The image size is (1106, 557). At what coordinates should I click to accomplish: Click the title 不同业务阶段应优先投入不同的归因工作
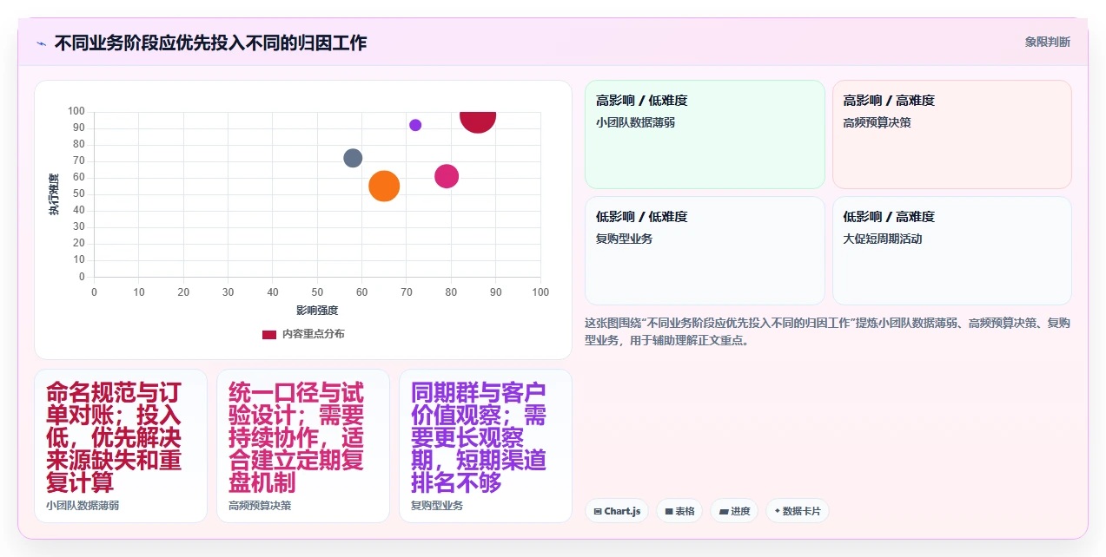[x=210, y=43]
